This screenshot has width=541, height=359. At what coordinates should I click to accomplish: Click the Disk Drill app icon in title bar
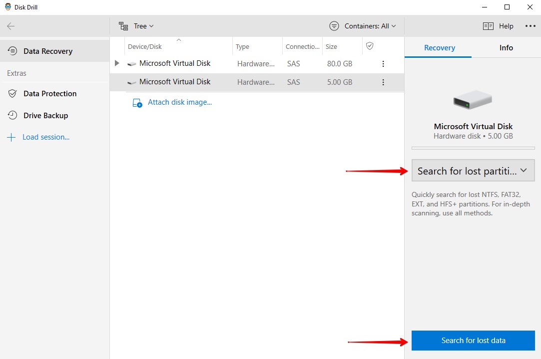coord(7,7)
